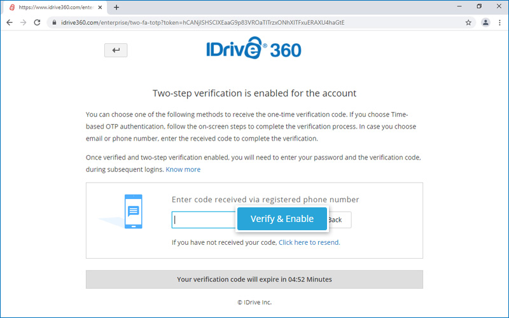Open the Chrome three-dot menu
509x318 pixels.
point(499,22)
